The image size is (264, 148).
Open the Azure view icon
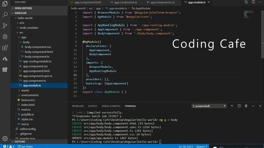pos(5,59)
